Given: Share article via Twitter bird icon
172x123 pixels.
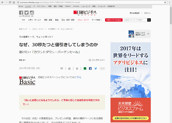Looking at the screenshot, I should coord(95,68).
